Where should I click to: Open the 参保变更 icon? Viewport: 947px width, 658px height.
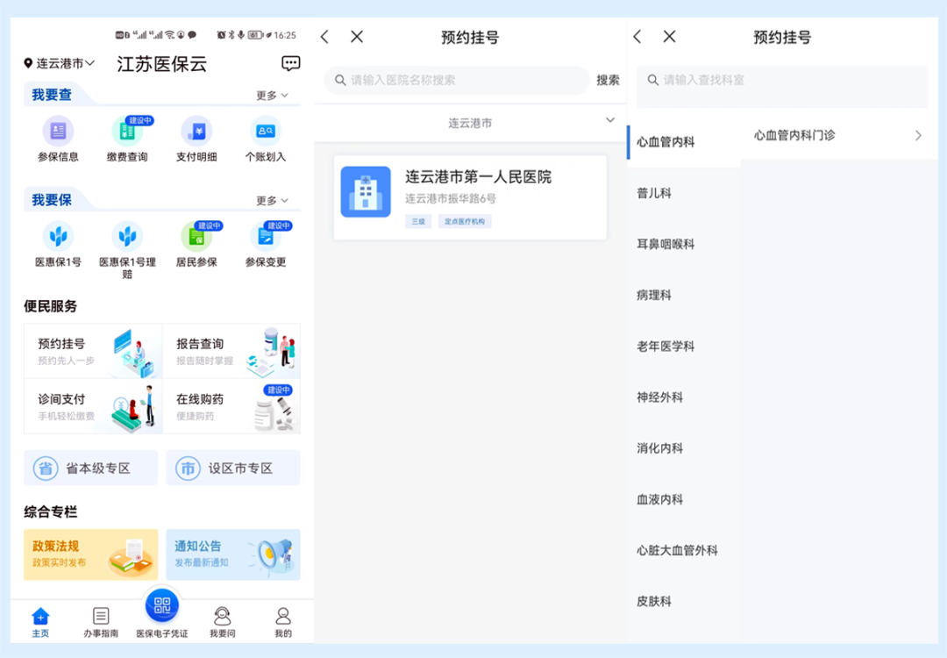265,236
